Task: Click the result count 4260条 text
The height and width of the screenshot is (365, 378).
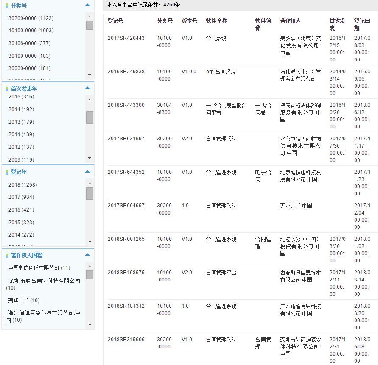Action: tap(172, 5)
